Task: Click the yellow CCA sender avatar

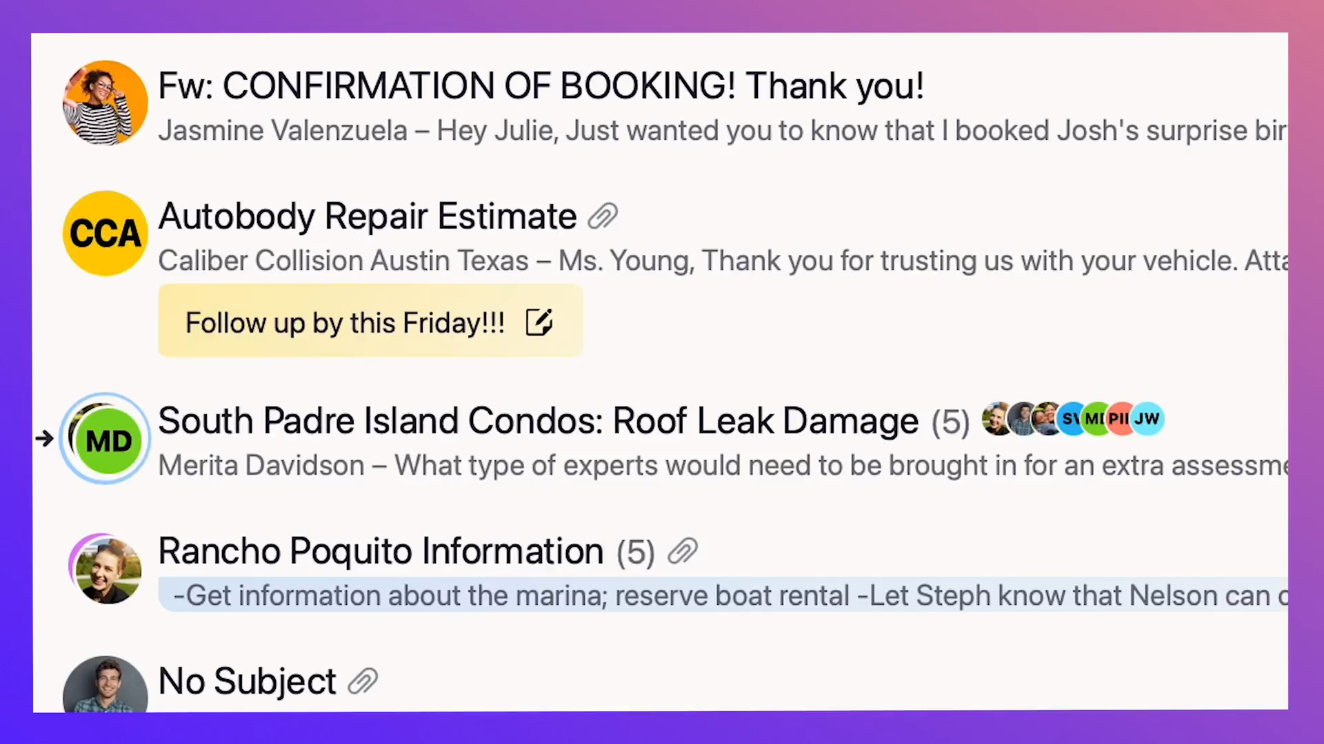Action: (105, 233)
